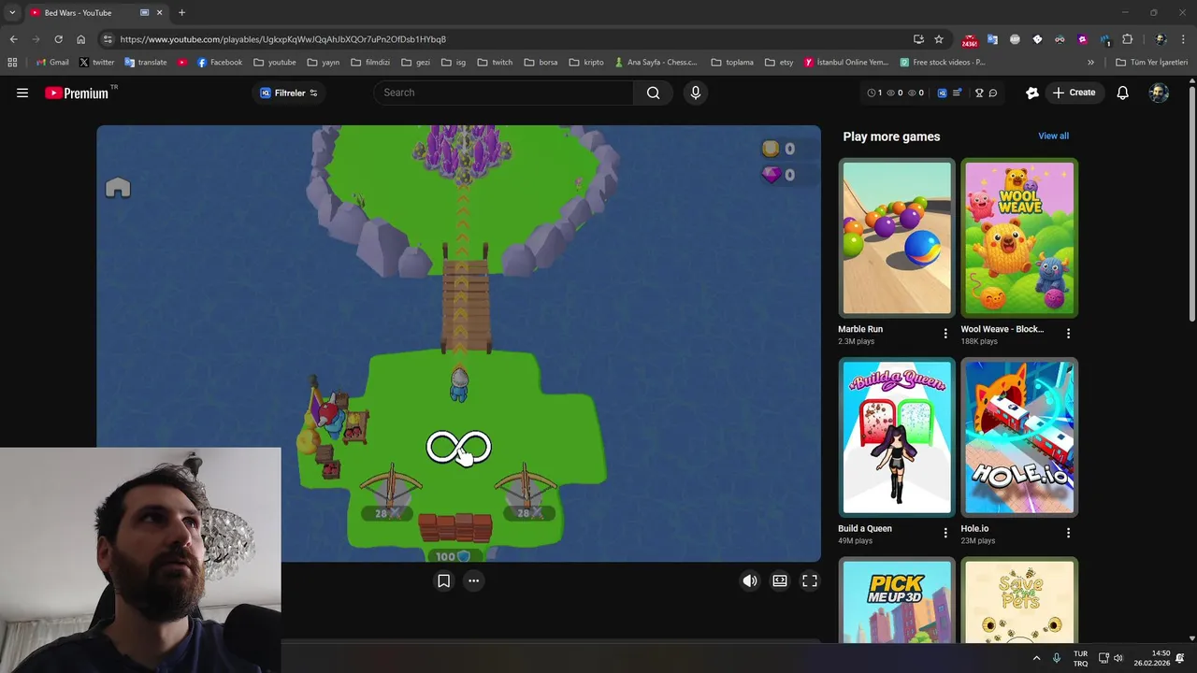Screen dimensions: 1197x673
Task: Open the Ana Sayfa - Chess.com bookmark
Action: point(656,63)
